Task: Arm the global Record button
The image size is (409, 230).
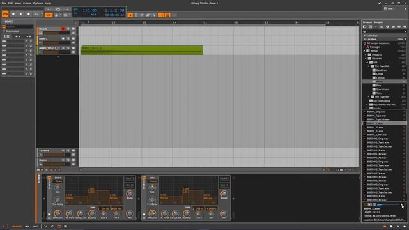Action: [28, 14]
